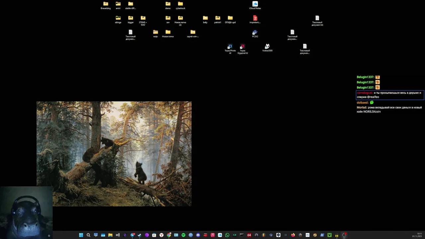Open the STEMS + WAV folder
425x239 pixels.
[x=143, y=21]
